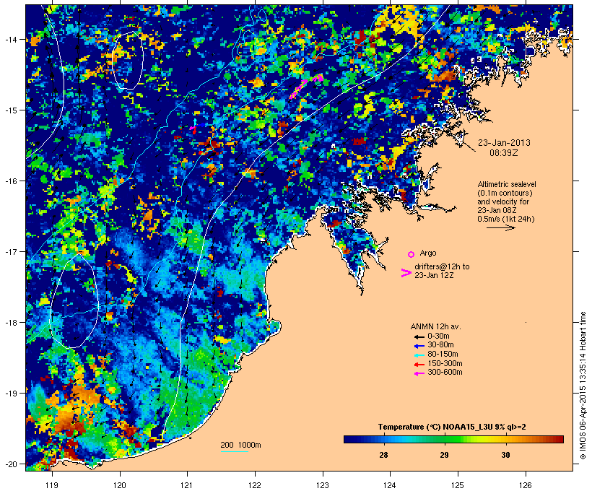Click the drifters@12h legend text
592x491 pixels.
click(442, 271)
